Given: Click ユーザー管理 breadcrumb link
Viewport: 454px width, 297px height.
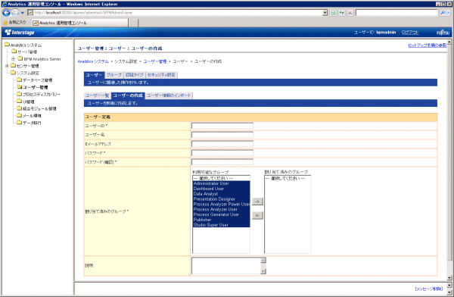Looking at the screenshot, I should [155, 61].
